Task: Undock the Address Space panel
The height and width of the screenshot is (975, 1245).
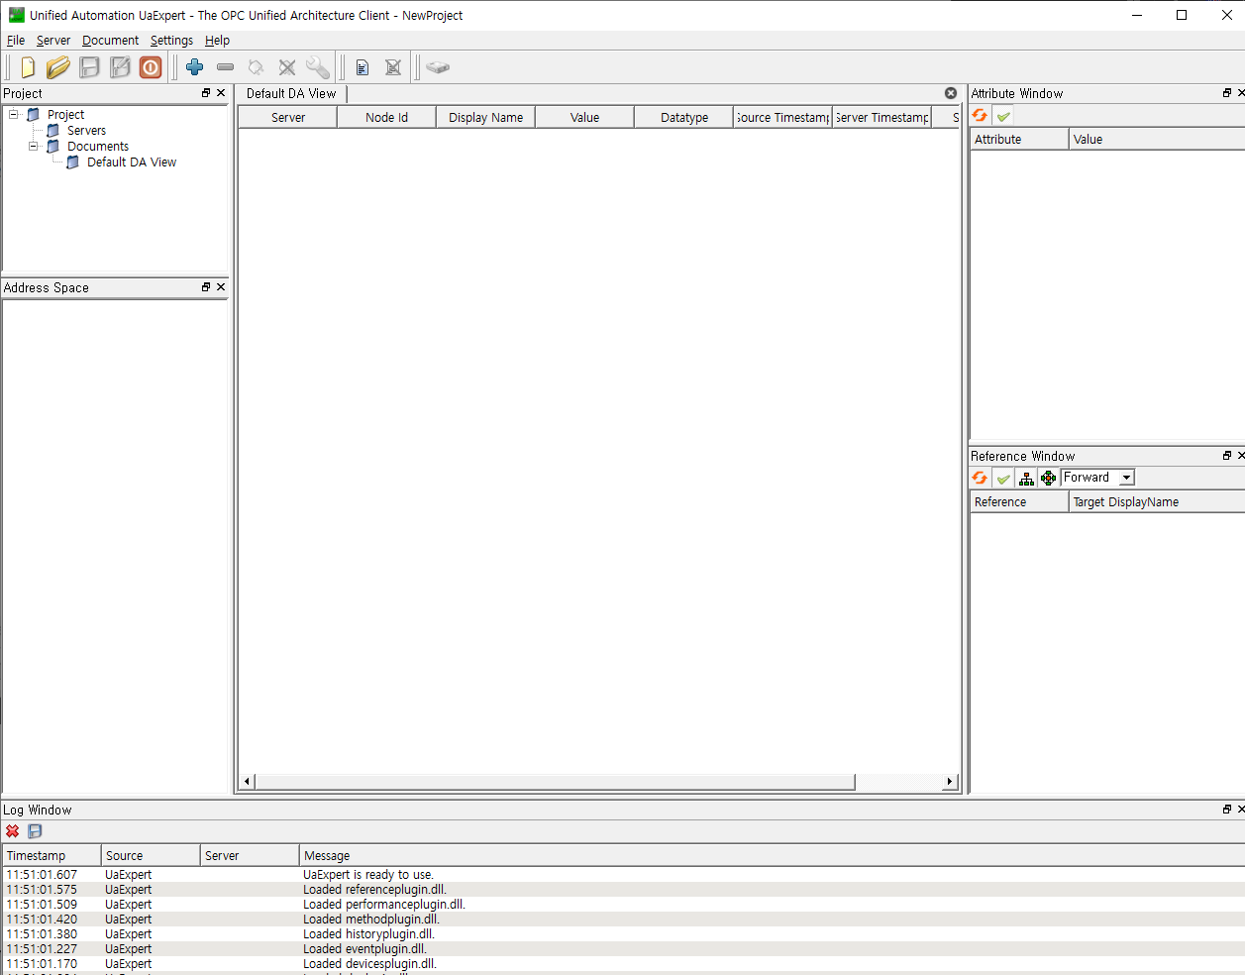Action: pos(206,287)
